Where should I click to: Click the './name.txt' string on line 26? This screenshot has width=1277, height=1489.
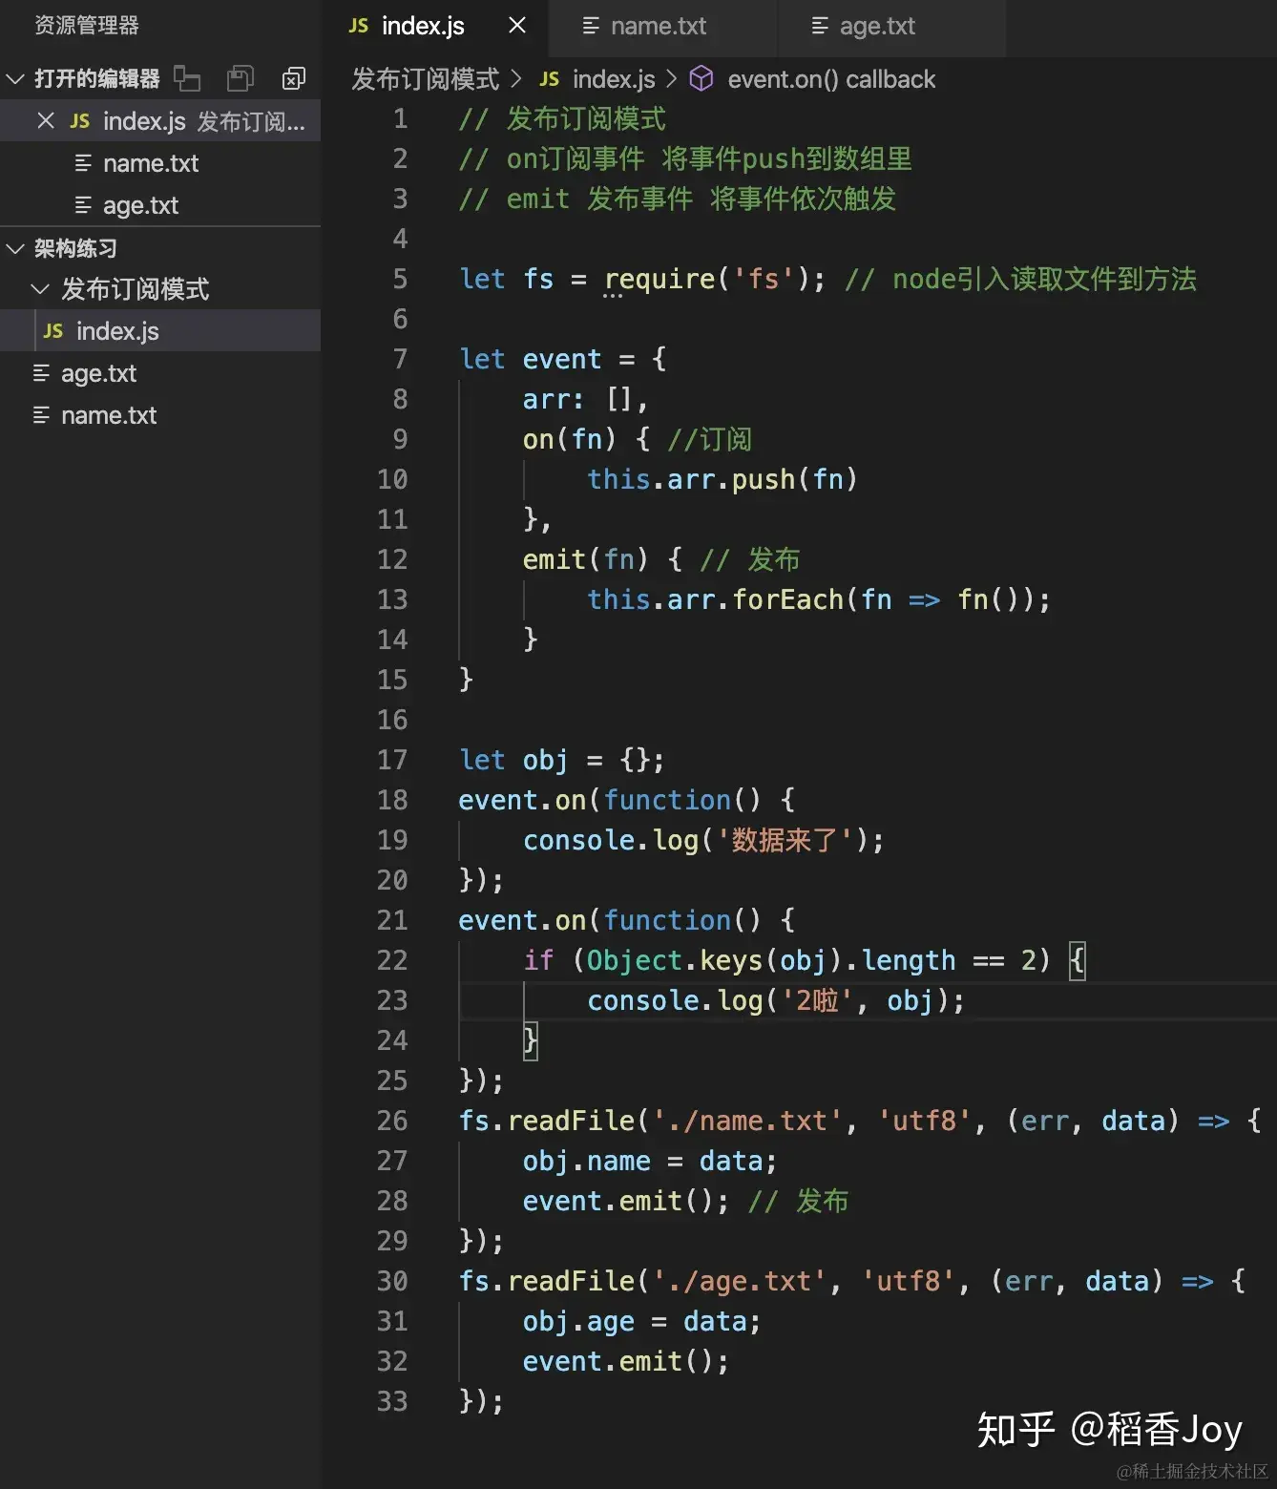[747, 1121]
